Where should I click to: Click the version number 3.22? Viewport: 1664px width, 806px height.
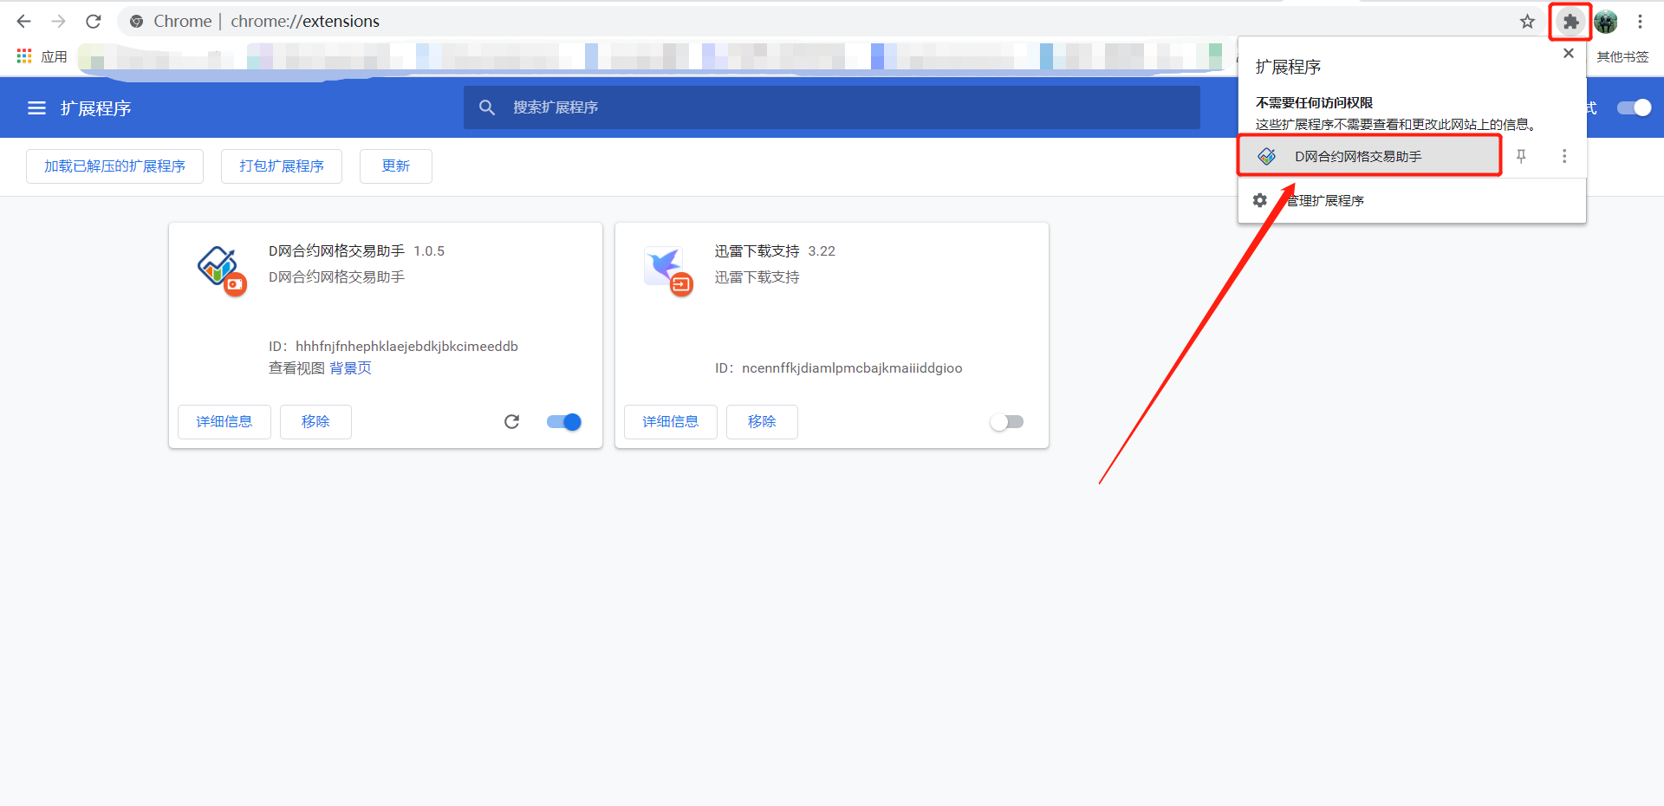(822, 251)
